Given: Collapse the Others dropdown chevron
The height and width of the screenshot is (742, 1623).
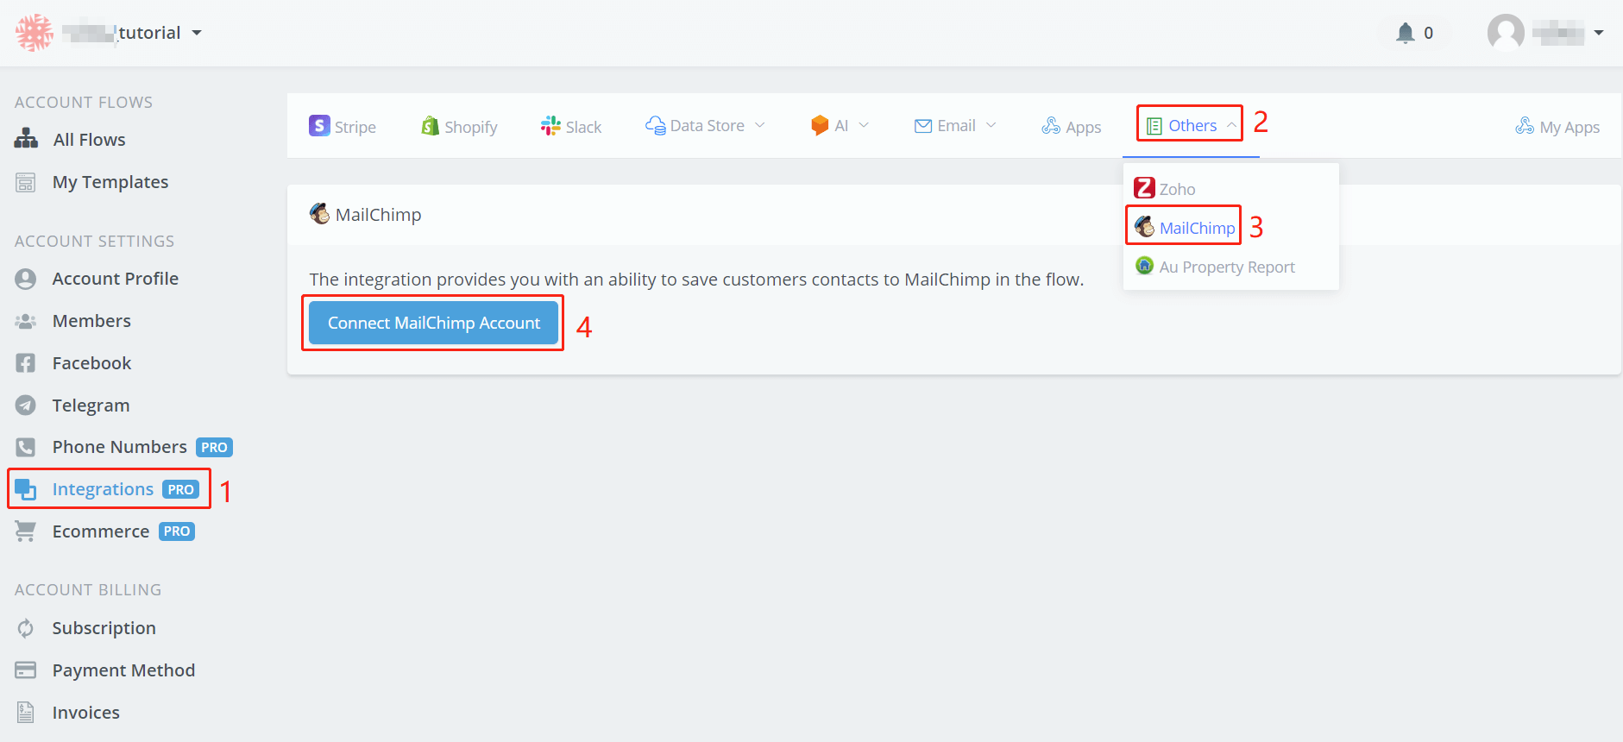Looking at the screenshot, I should 1231,125.
